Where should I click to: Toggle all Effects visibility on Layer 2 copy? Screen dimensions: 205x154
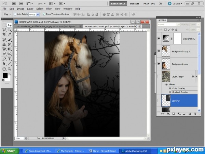(166, 85)
